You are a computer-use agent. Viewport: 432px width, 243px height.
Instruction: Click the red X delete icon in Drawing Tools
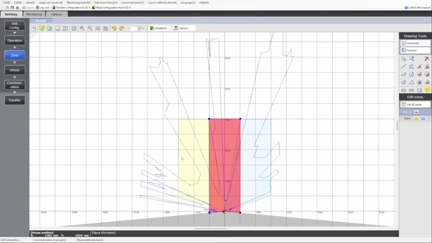427,59
